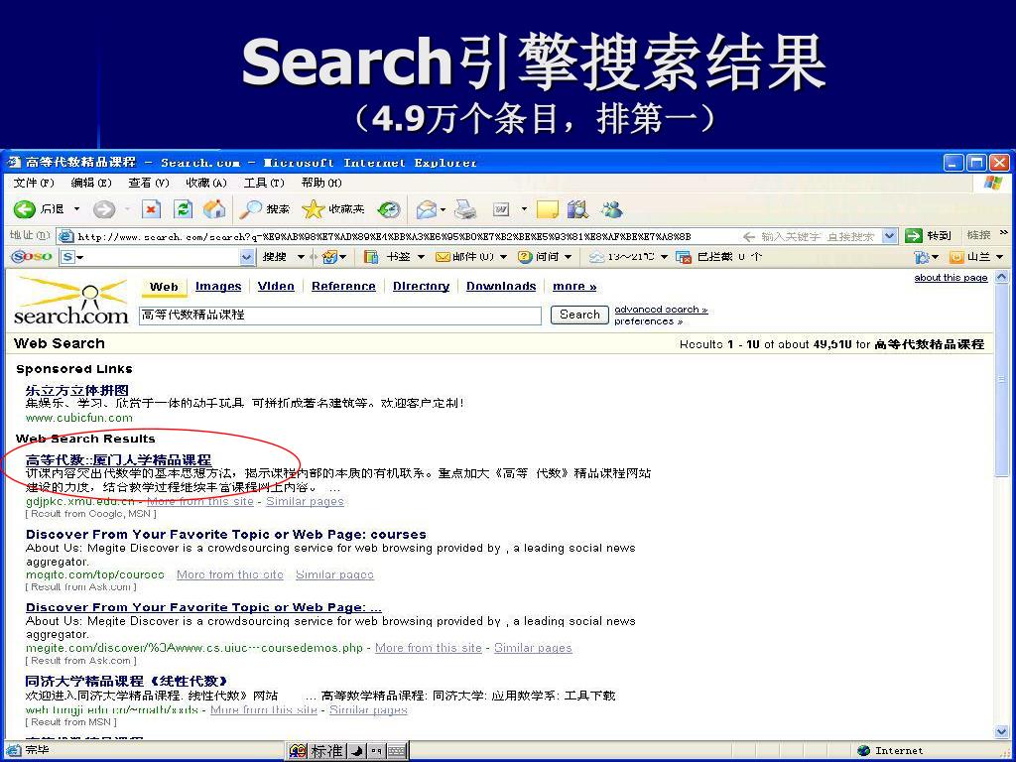Viewport: 1016px width, 762px height.
Task: Open the 工具(T) menu
Action: pos(264,183)
